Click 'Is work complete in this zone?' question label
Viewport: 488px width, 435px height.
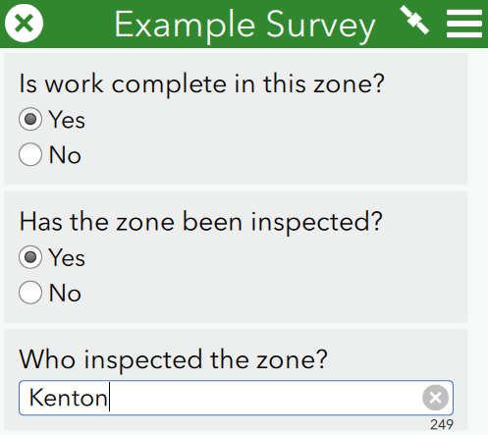[x=201, y=84]
